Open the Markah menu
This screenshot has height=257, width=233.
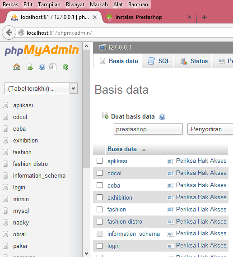tap(99, 5)
